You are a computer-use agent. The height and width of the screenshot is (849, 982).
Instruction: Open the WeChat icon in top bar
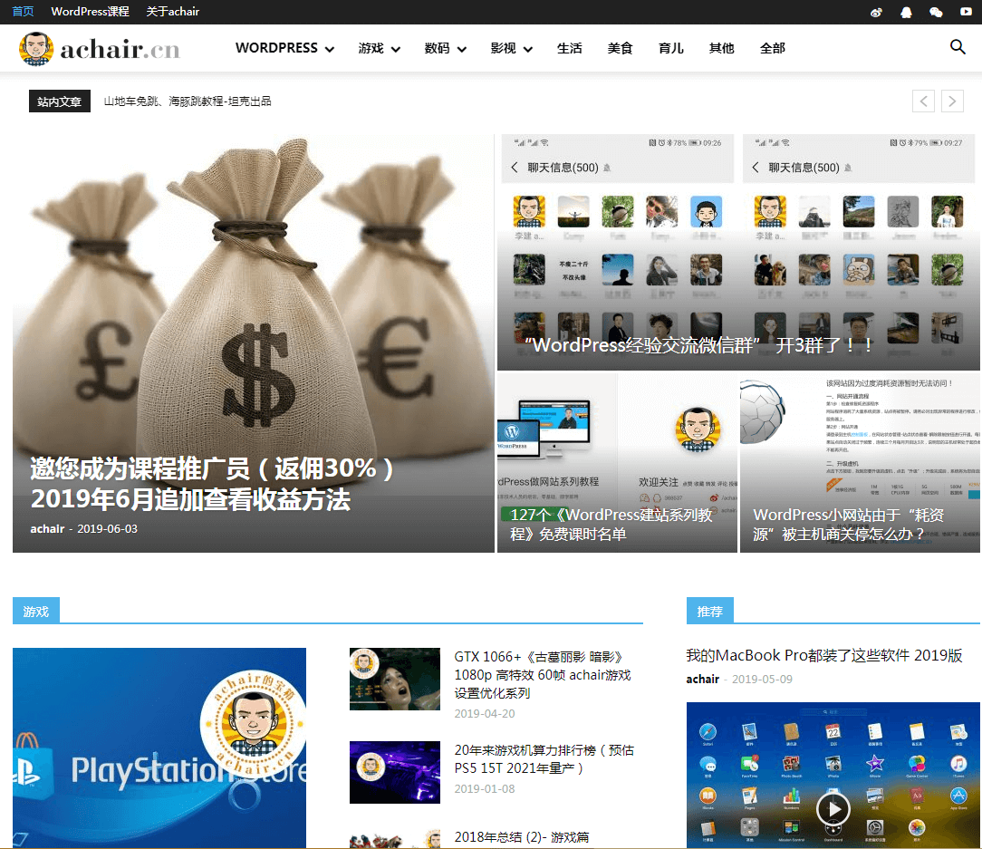click(936, 12)
